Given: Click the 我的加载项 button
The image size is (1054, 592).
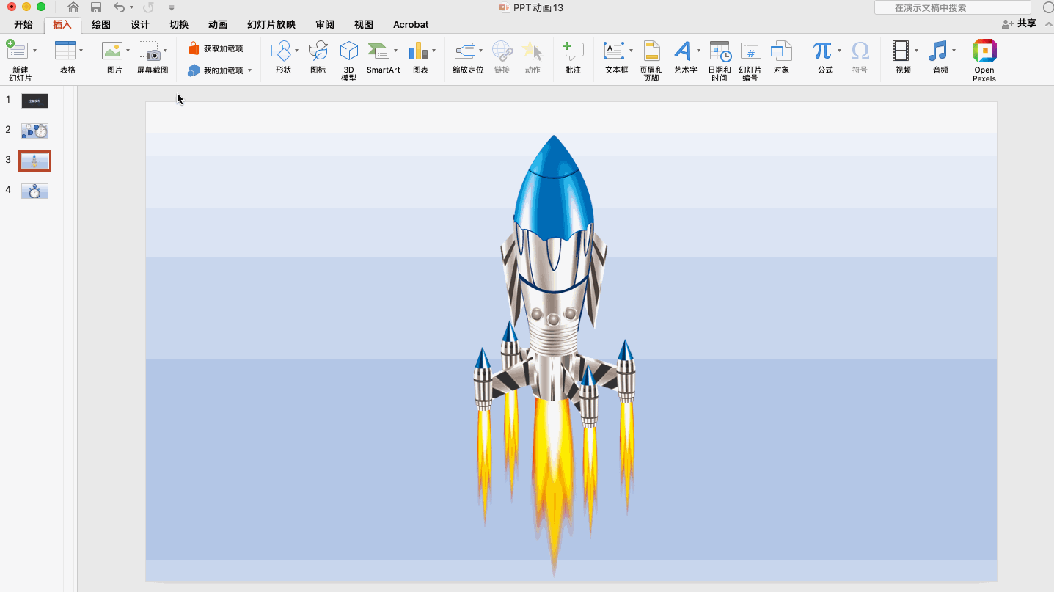Looking at the screenshot, I should point(216,70).
